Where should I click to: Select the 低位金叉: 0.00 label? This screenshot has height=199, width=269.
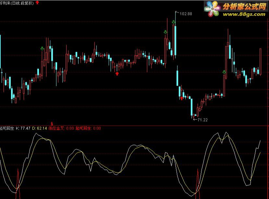(x=61, y=128)
